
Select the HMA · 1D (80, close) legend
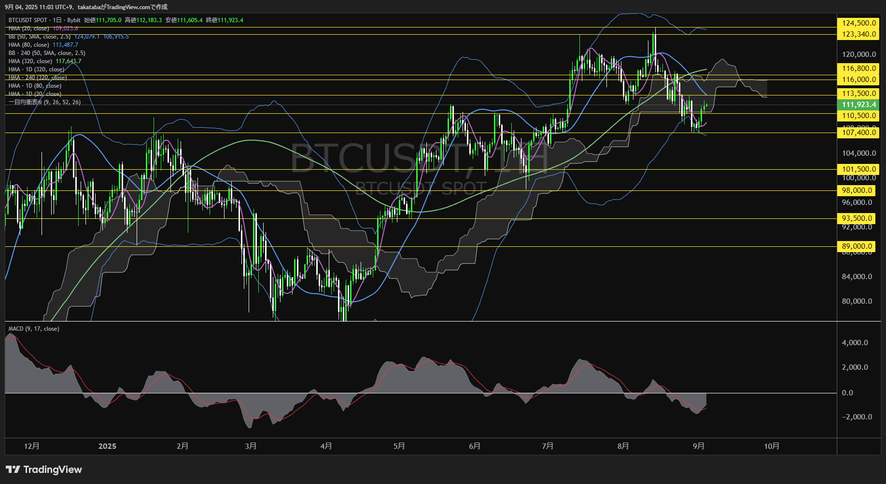[35, 86]
